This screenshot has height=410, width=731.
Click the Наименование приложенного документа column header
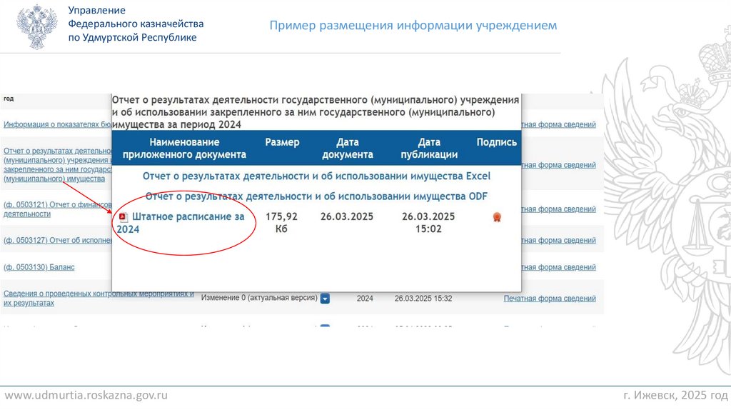[184, 149]
